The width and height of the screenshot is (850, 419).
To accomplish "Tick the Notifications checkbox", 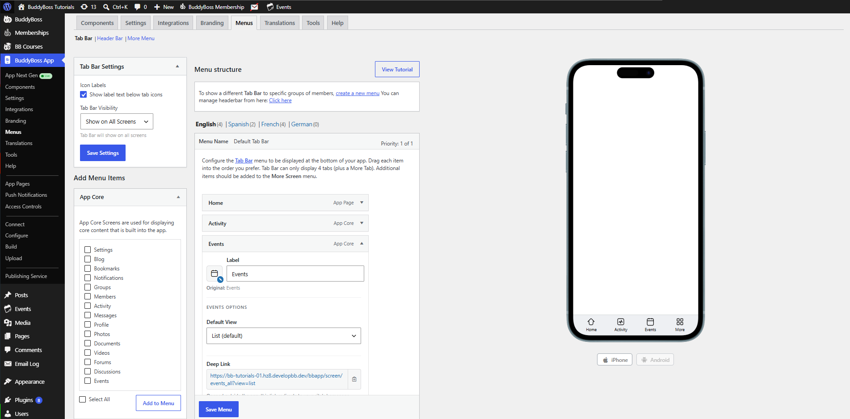I will coord(88,278).
